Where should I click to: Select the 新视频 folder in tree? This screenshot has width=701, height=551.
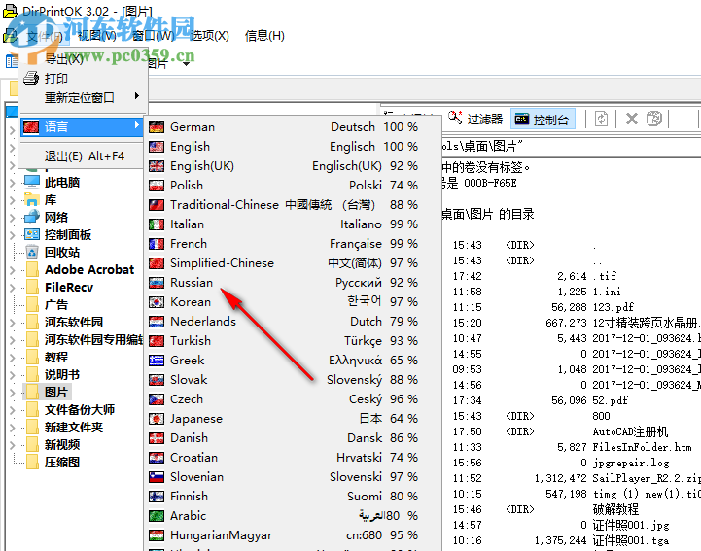[x=61, y=445]
